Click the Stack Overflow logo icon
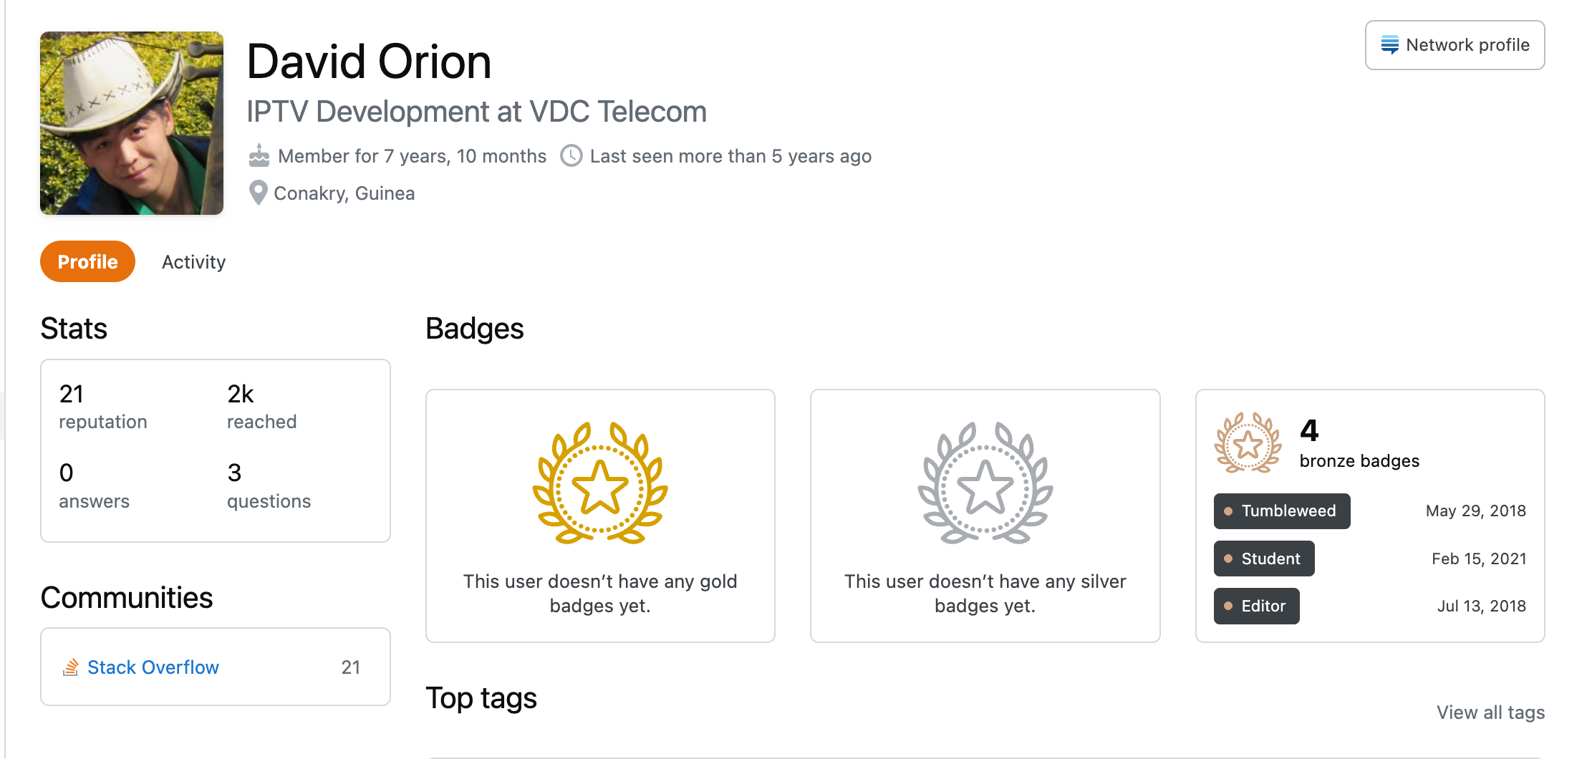Viewport: 1587px width, 759px height. 70,667
